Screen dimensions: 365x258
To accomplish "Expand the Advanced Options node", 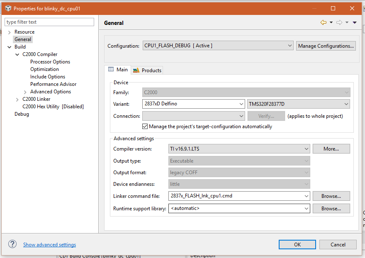I will (25, 92).
